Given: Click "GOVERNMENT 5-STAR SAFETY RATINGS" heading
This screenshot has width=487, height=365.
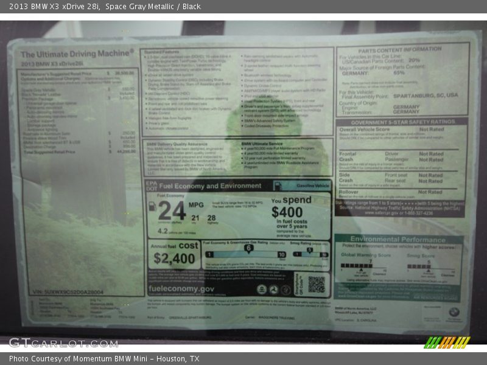Looking at the screenshot, I should (403, 122).
